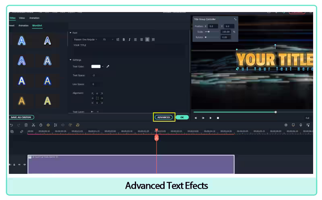Set alignment to top-center arrow
322x200 pixels.
tap(97, 94)
